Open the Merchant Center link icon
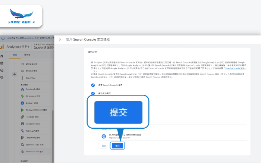 [22, 123]
